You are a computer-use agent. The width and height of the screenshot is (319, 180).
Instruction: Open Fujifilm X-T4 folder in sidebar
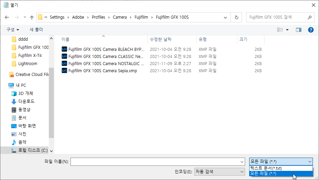tap(27, 55)
